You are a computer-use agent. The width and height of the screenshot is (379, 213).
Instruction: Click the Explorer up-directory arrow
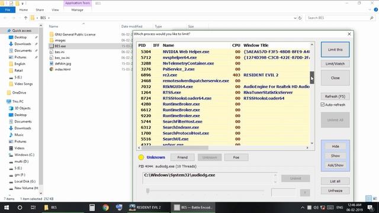click(25, 18)
